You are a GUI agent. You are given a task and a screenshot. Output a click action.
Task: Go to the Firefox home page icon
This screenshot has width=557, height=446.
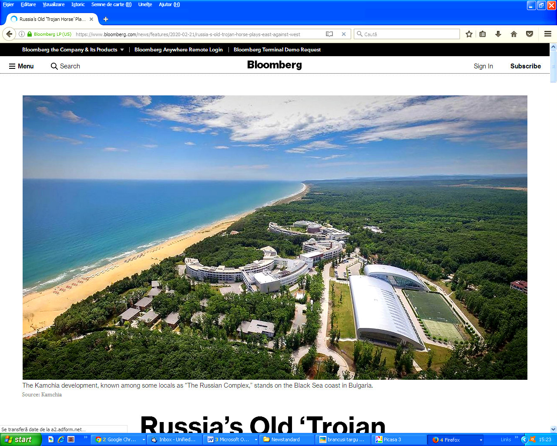513,34
